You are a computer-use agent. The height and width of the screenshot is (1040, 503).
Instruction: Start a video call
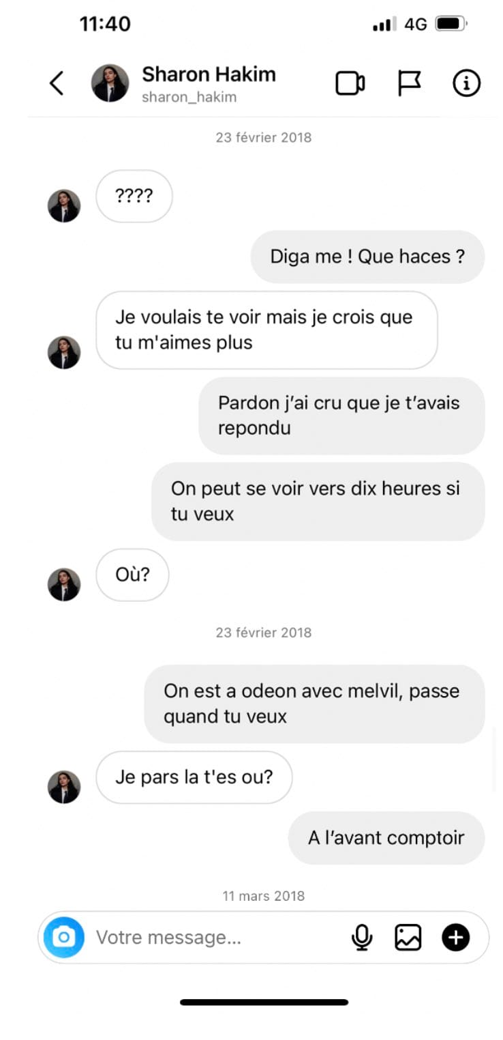tap(350, 83)
